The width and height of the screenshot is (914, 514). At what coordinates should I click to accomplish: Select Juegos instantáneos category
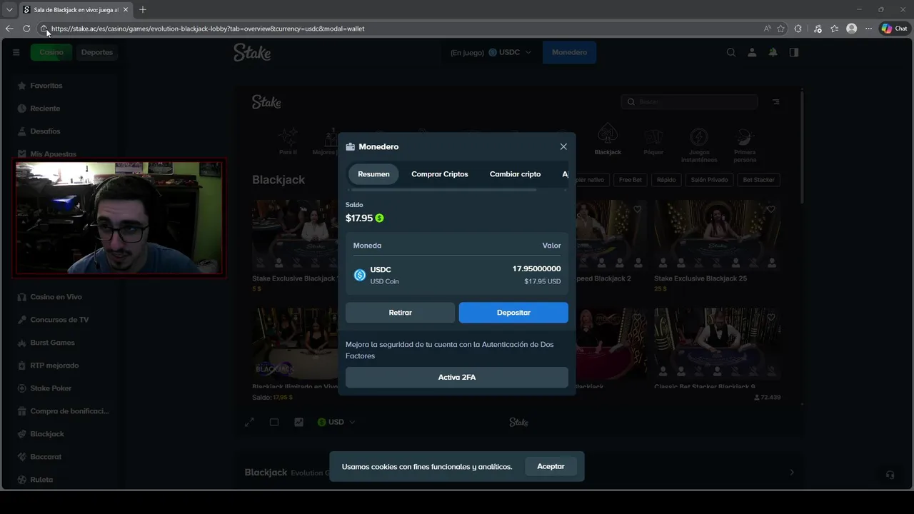click(699, 145)
